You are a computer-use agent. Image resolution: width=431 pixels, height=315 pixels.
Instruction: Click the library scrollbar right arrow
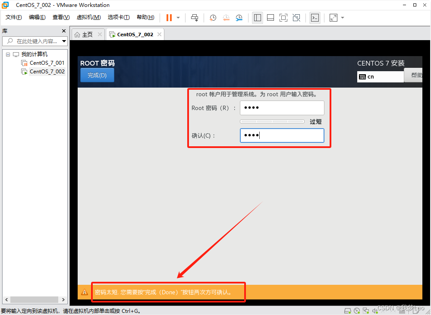[63, 299]
